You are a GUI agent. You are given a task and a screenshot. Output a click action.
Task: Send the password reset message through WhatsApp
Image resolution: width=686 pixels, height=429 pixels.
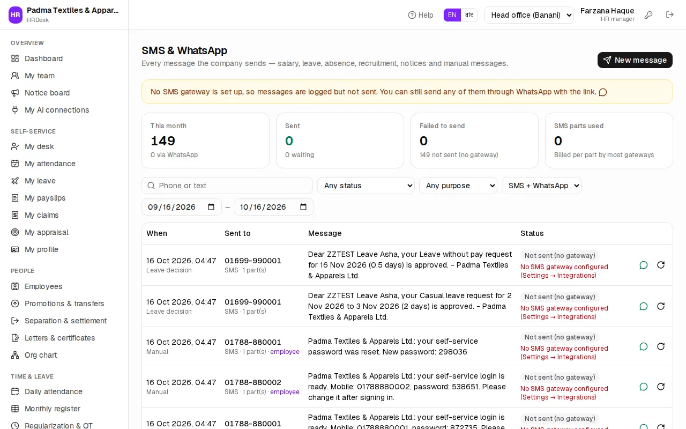pyautogui.click(x=644, y=346)
